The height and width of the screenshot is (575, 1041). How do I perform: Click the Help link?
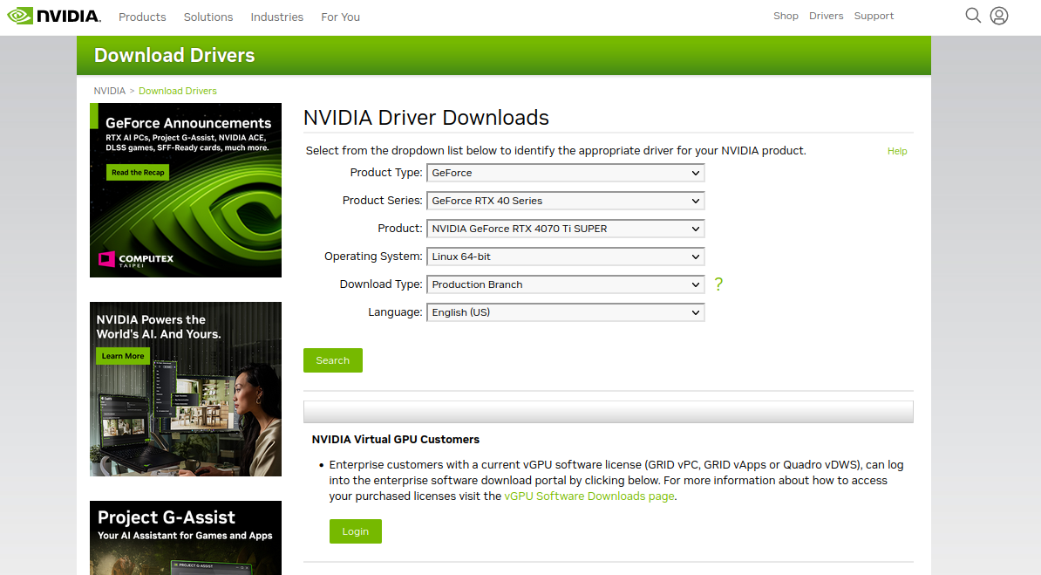(x=897, y=151)
